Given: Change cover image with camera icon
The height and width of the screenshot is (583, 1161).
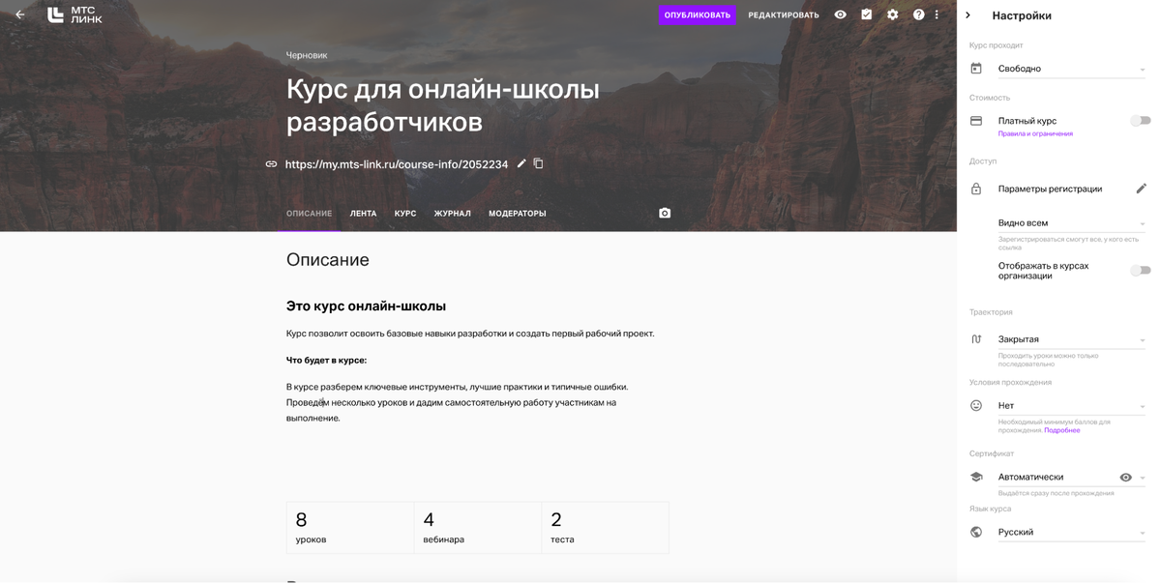Looking at the screenshot, I should tap(665, 213).
